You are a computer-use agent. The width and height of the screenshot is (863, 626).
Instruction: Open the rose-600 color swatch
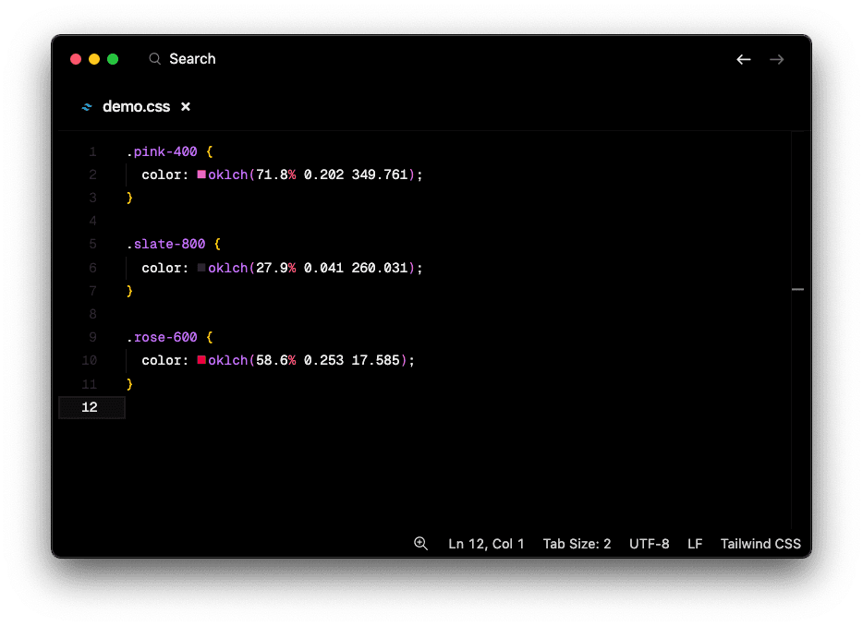coord(201,360)
